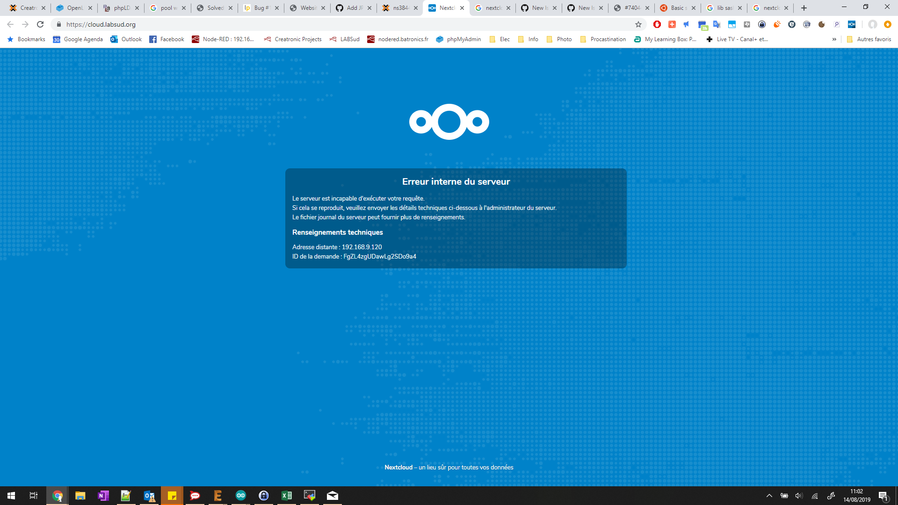Viewport: 898px width, 505px height.
Task: Click the Nextcloud logo
Action: click(x=449, y=122)
